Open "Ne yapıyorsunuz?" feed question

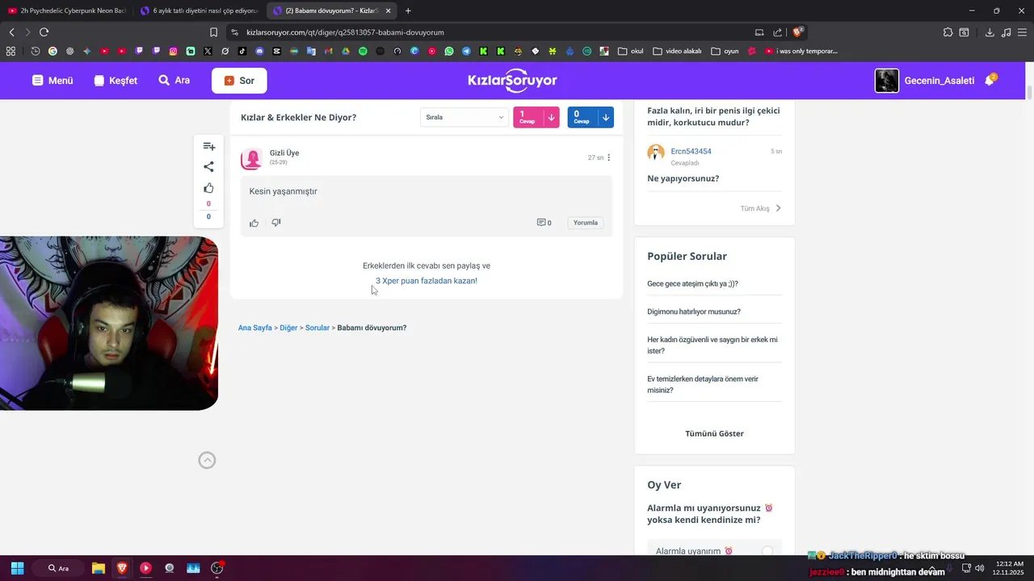click(x=683, y=178)
